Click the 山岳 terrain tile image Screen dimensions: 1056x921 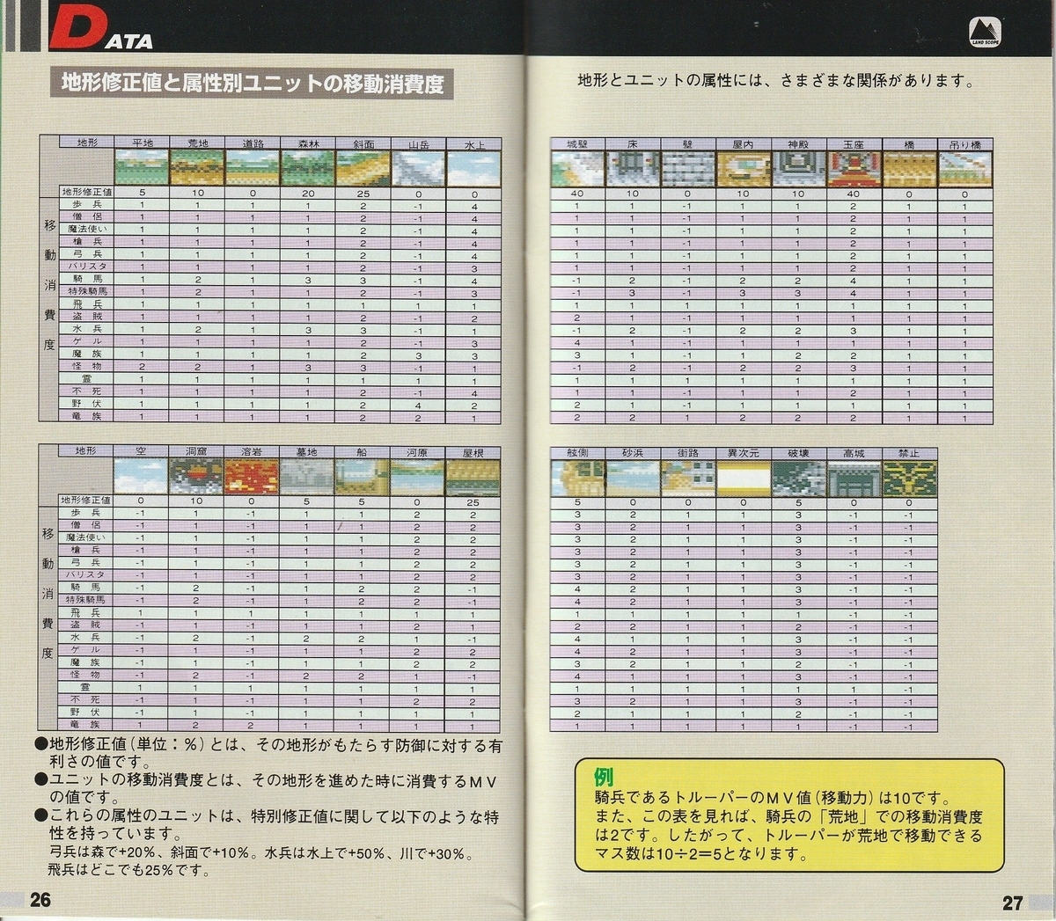tap(418, 167)
